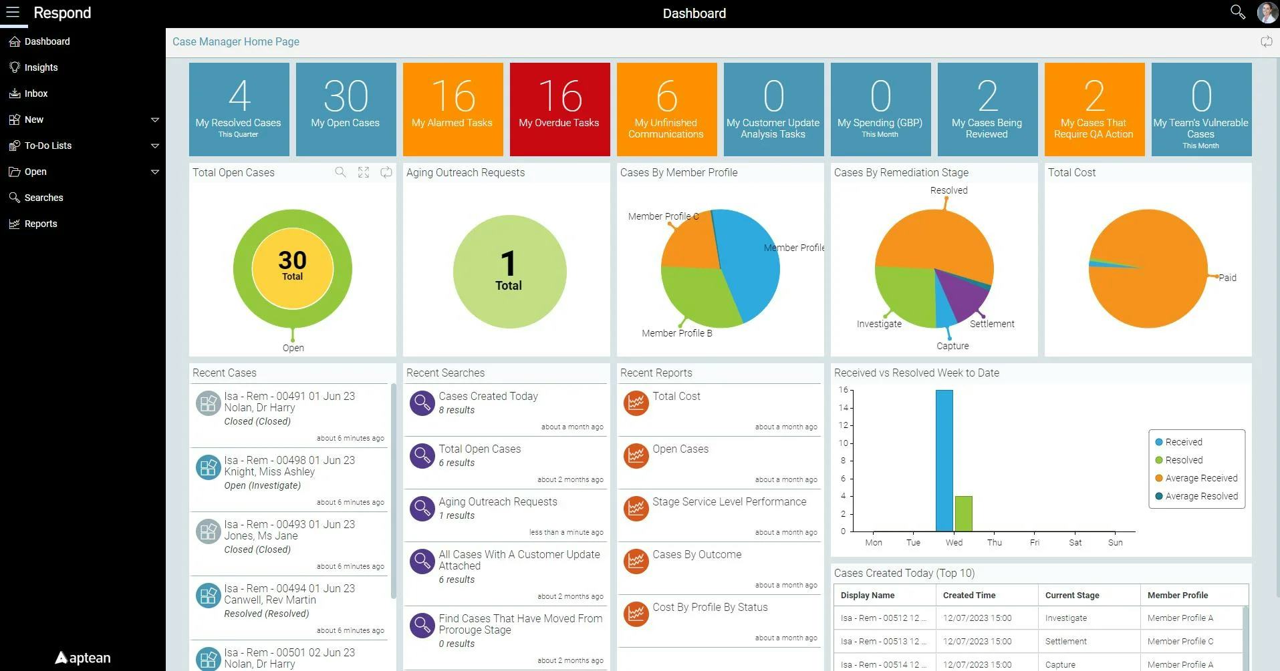Refresh the Total Open Cases chart
Screen dimensions: 1280x671
coord(386,172)
